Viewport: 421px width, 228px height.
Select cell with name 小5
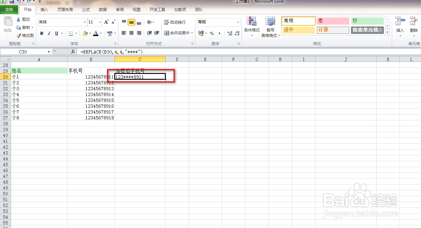(x=39, y=100)
